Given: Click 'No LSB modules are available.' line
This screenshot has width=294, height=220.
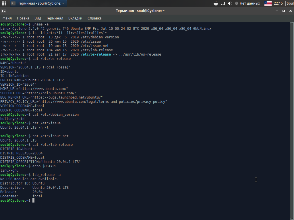Looking at the screenshot, I should pyautogui.click(x=30, y=179).
